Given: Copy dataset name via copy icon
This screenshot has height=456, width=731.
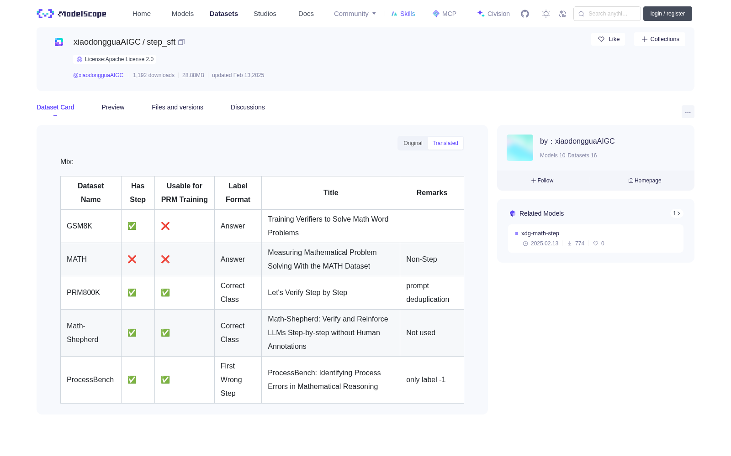Looking at the screenshot, I should click(181, 42).
